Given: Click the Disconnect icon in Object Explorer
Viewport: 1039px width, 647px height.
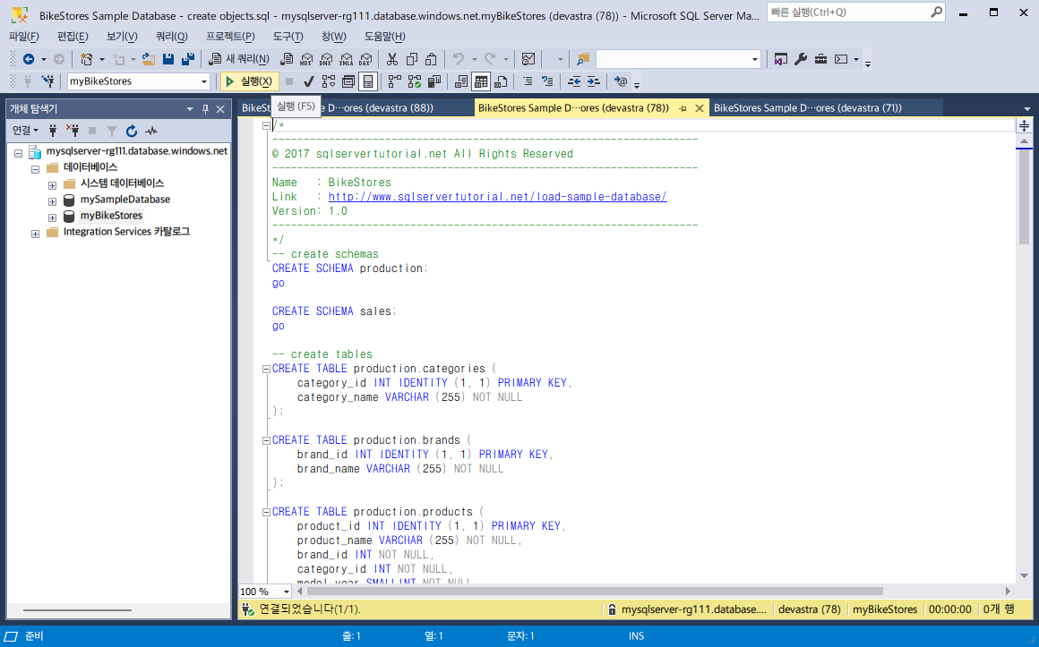Looking at the screenshot, I should [x=73, y=131].
